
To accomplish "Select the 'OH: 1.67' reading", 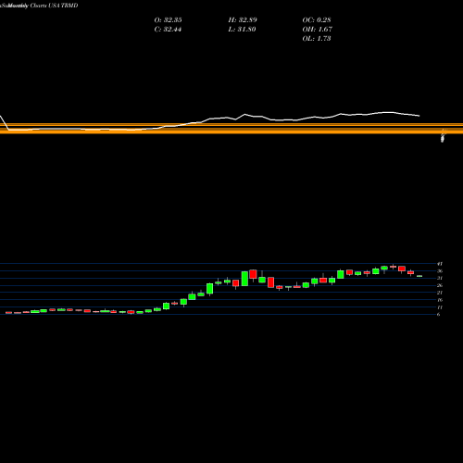I will (317, 30).
